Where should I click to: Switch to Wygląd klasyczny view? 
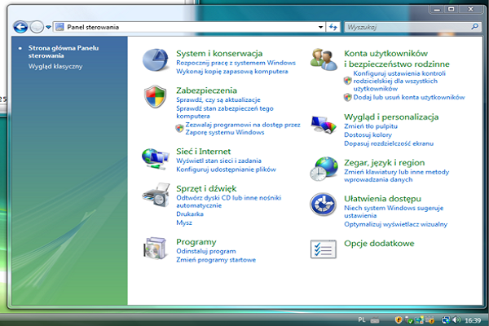point(55,67)
